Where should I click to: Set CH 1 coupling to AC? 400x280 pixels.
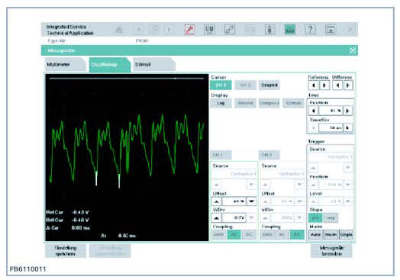point(234,234)
